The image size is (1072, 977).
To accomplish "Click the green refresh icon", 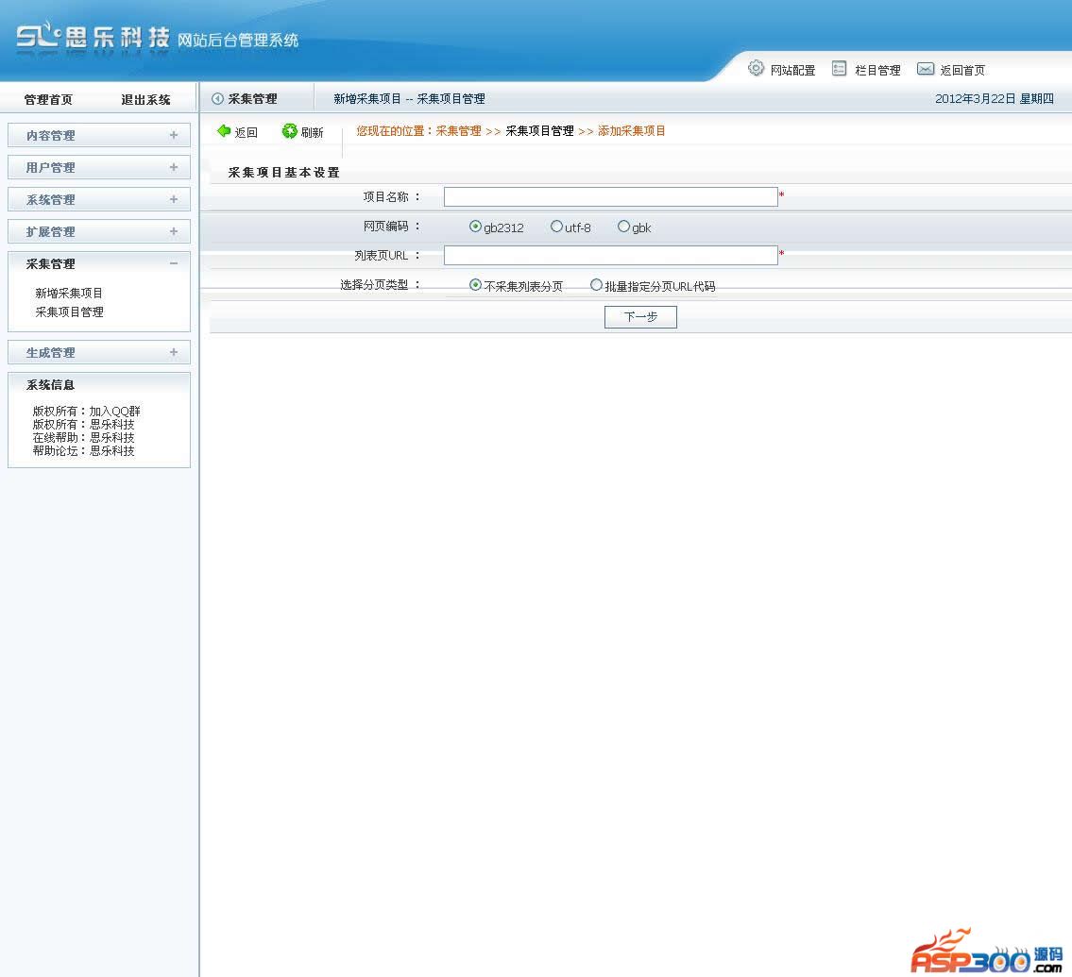I will pyautogui.click(x=290, y=131).
